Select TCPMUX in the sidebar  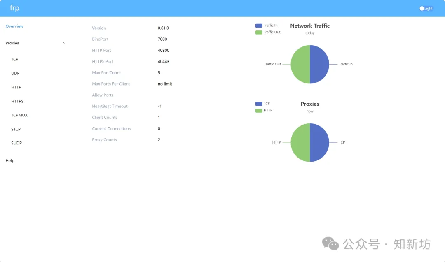tap(19, 115)
